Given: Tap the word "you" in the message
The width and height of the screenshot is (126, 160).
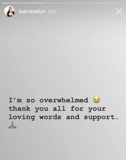Looking at the screenshot, I should tap(41, 109).
